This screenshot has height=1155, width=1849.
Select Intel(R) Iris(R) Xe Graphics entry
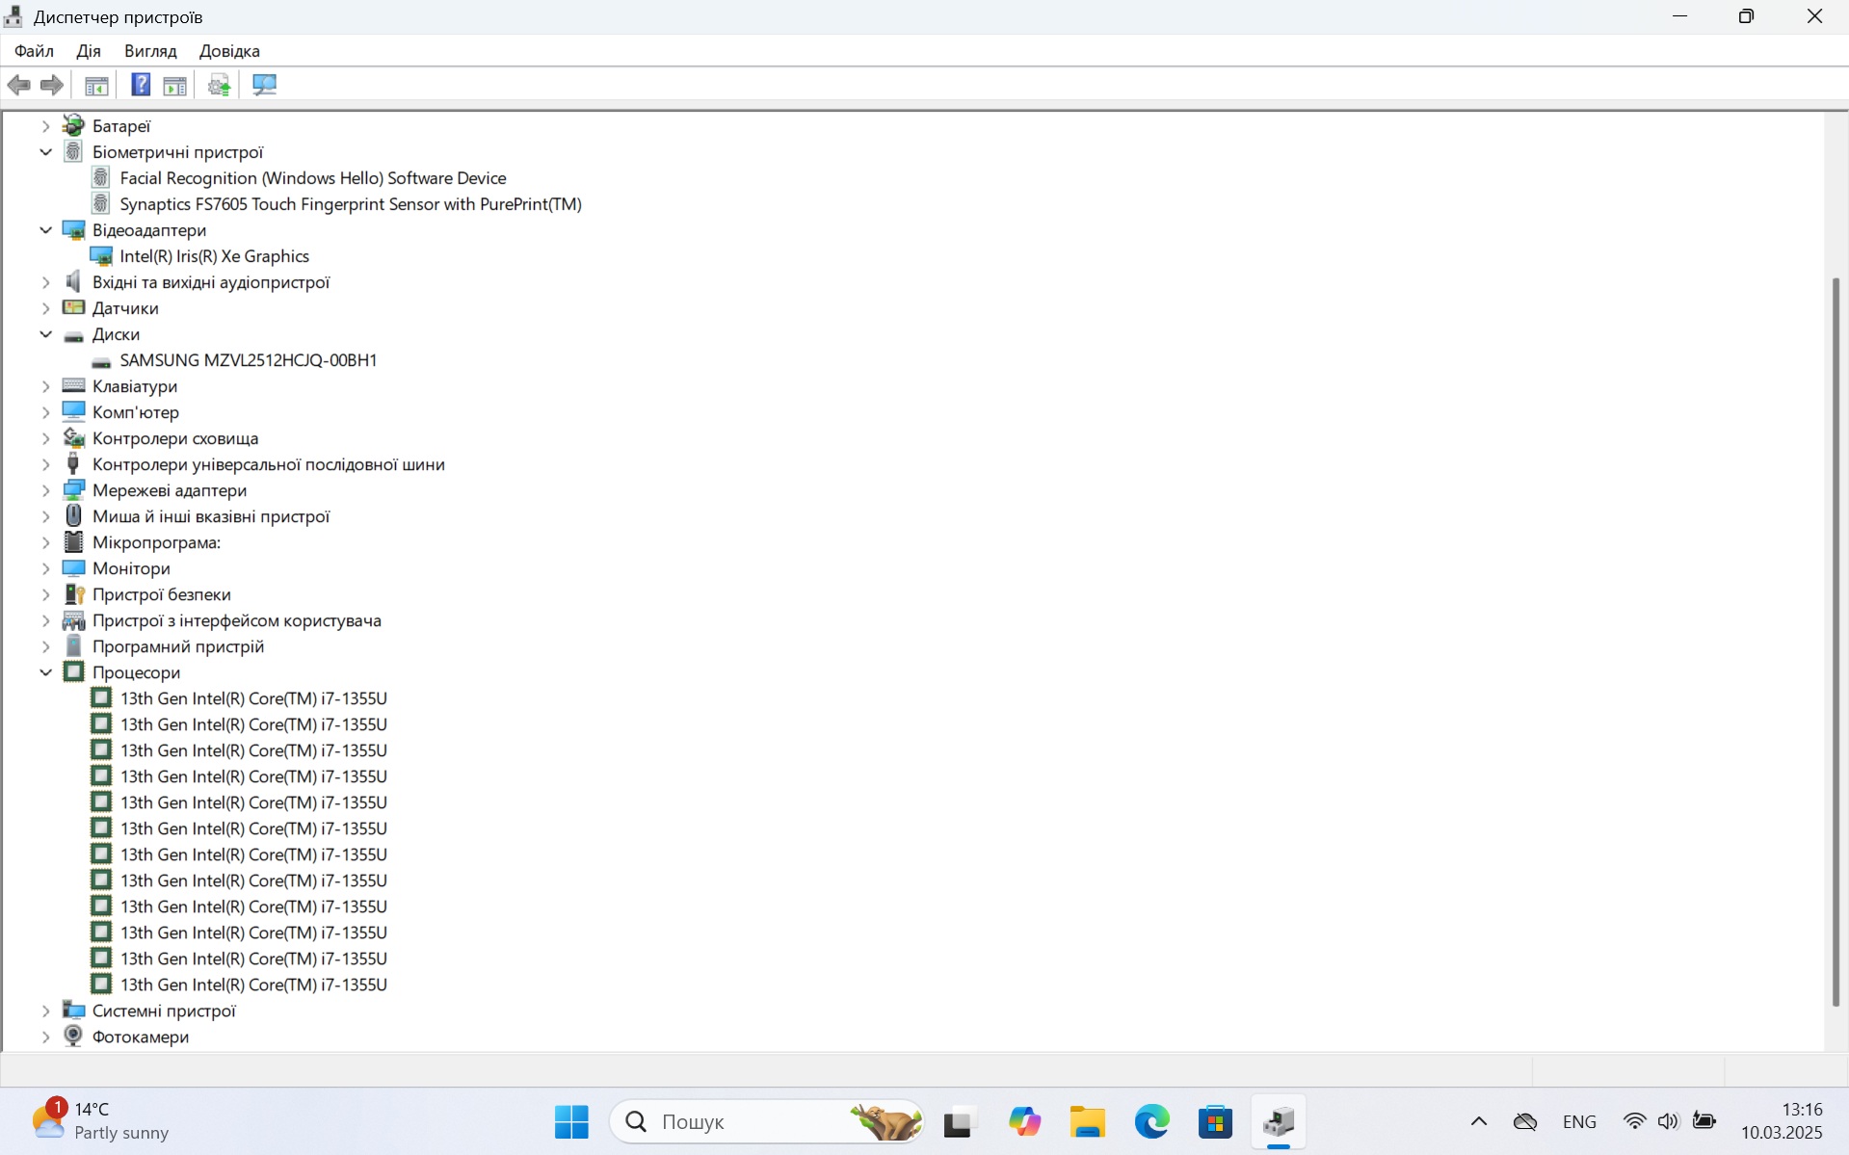tap(214, 255)
